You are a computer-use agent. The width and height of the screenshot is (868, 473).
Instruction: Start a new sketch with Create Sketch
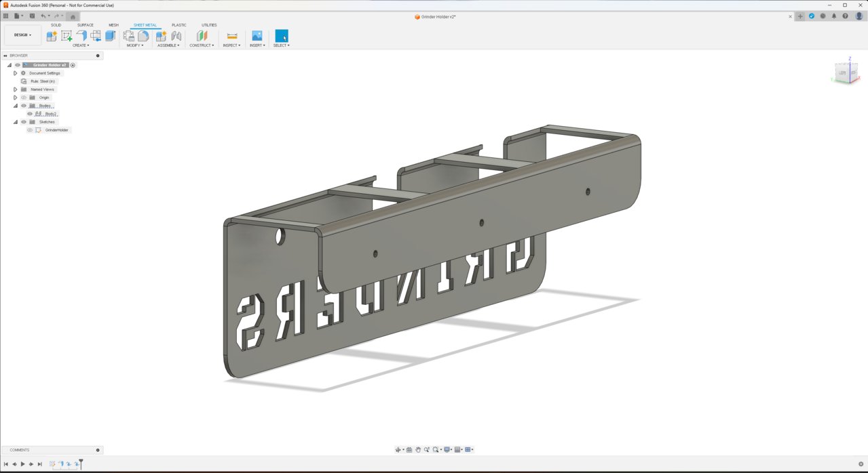pos(67,36)
